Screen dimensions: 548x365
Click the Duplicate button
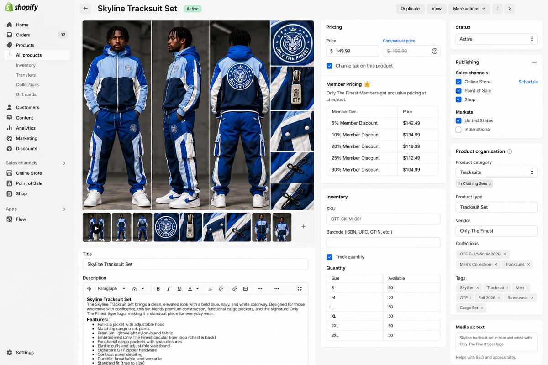tap(410, 9)
